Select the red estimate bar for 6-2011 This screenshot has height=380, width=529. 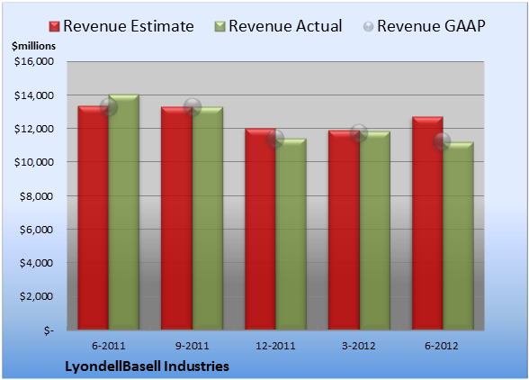point(94,218)
